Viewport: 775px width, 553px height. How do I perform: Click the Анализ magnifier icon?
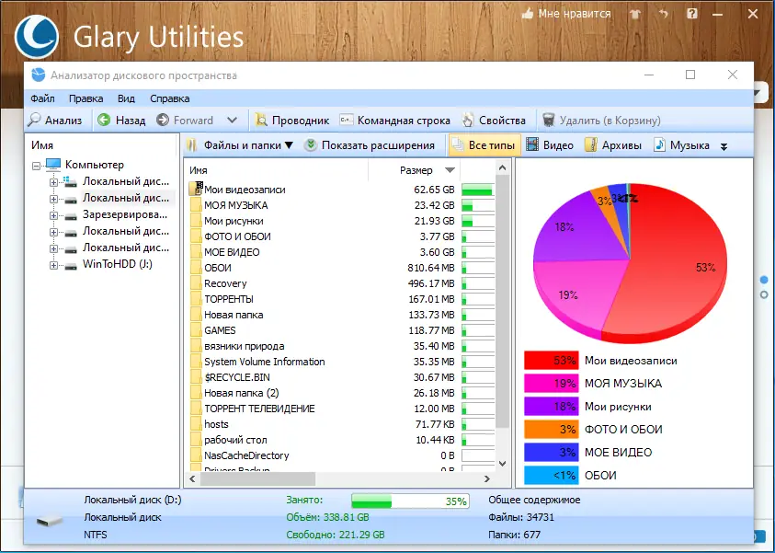[x=35, y=120]
